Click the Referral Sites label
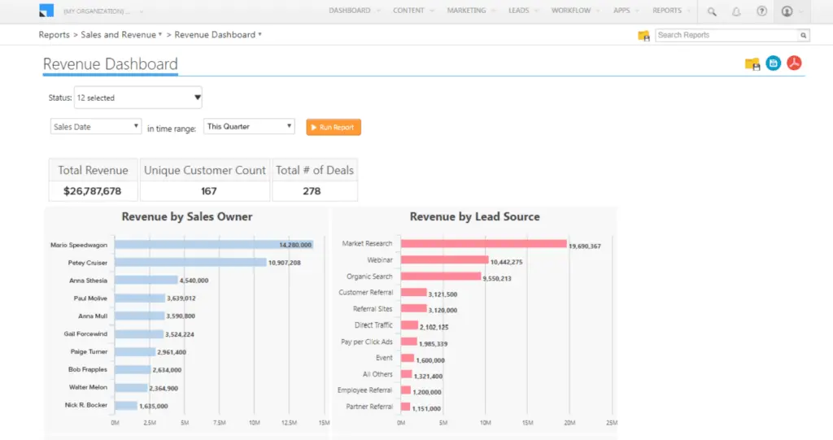The width and height of the screenshot is (833, 440). (x=373, y=309)
